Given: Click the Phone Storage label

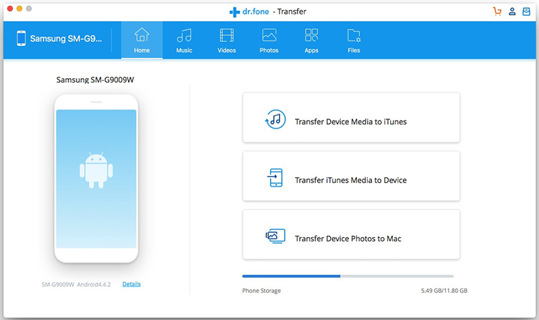Looking at the screenshot, I should pyautogui.click(x=261, y=291).
